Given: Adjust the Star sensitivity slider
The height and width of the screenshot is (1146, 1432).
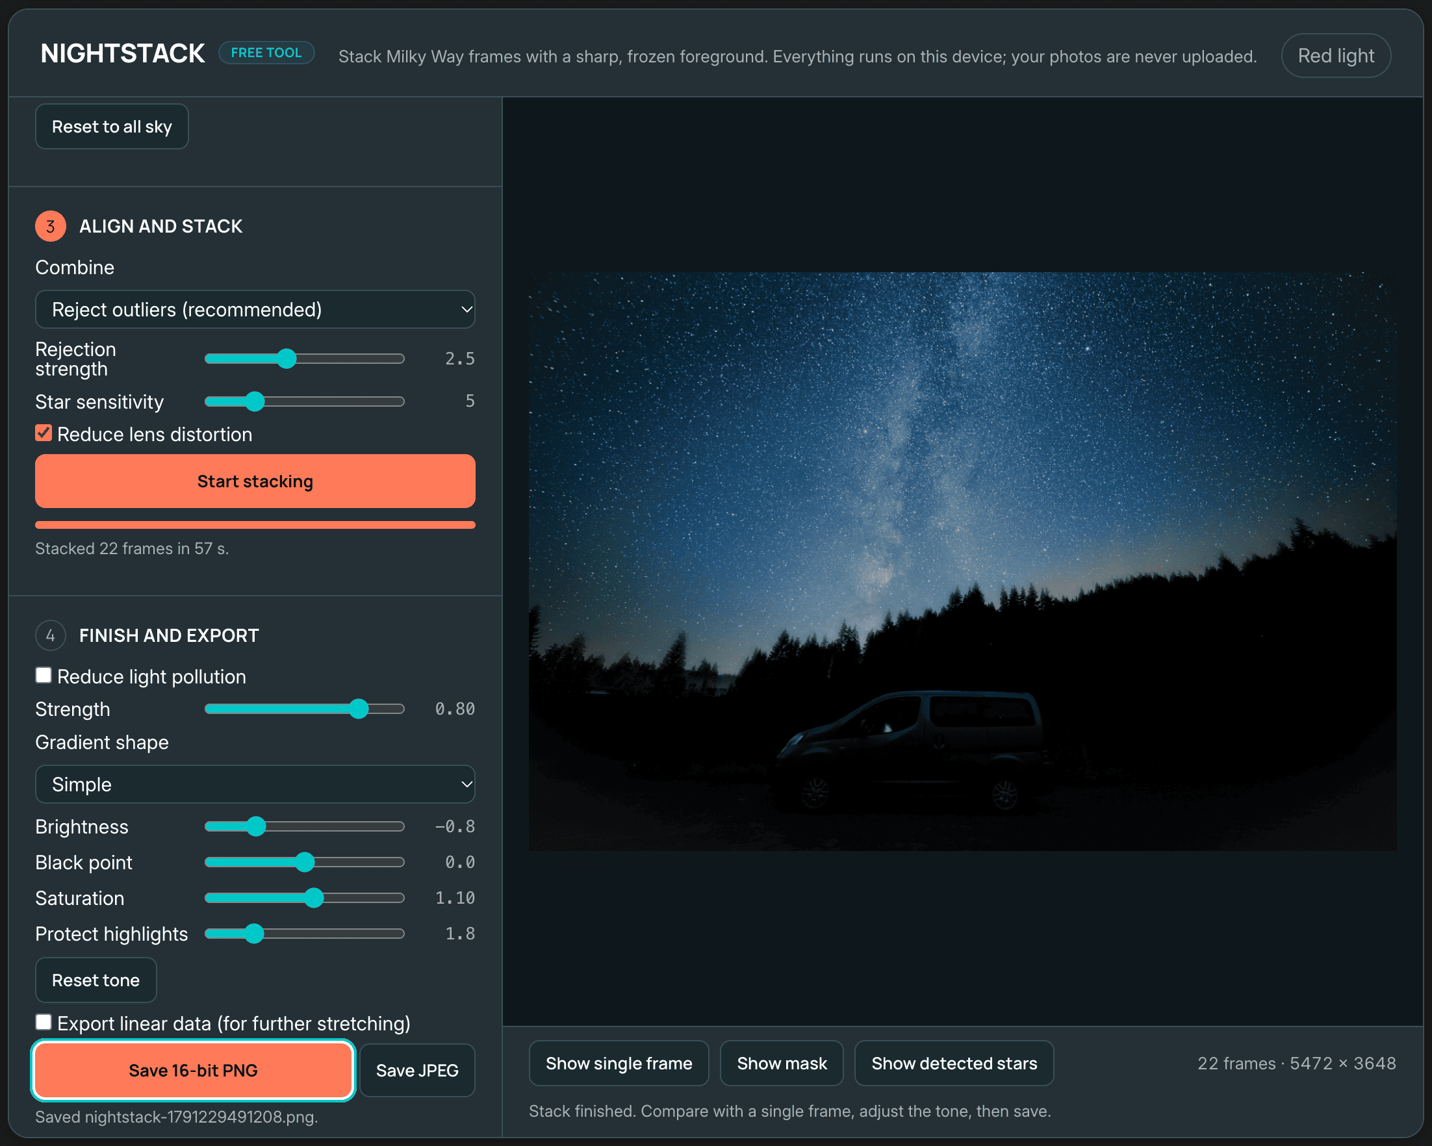Looking at the screenshot, I should click(x=305, y=401).
